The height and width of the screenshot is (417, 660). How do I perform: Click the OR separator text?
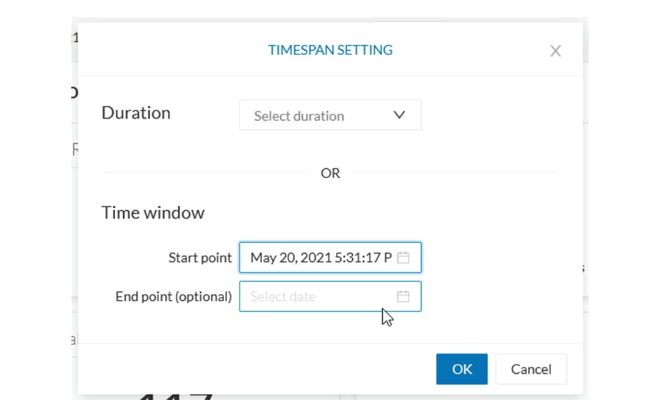330,173
